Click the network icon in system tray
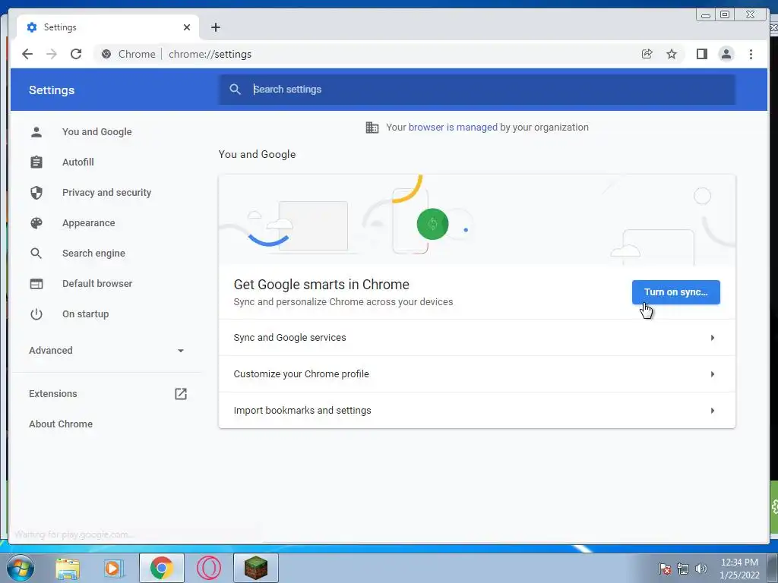 pyautogui.click(x=683, y=569)
